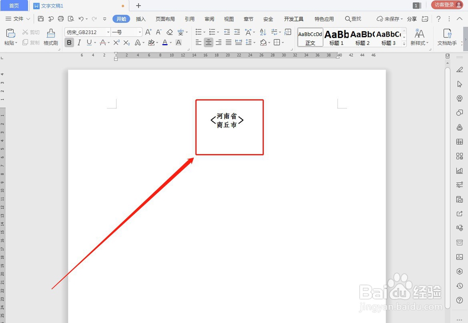
Task: Justify the text
Action: 228,43
